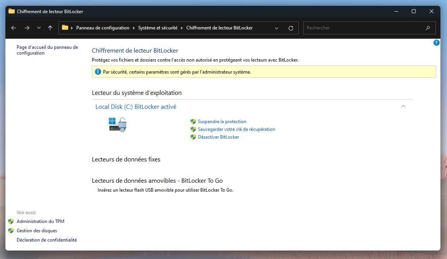Click shield icon beside Administration du TPM
The height and width of the screenshot is (259, 447).
11,221
